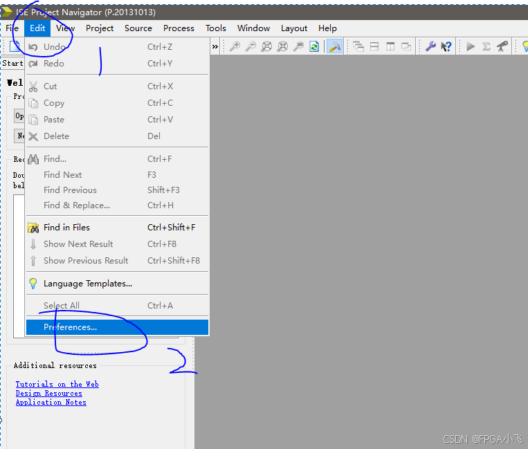Click the blue wrench settings icon

(x=430, y=46)
